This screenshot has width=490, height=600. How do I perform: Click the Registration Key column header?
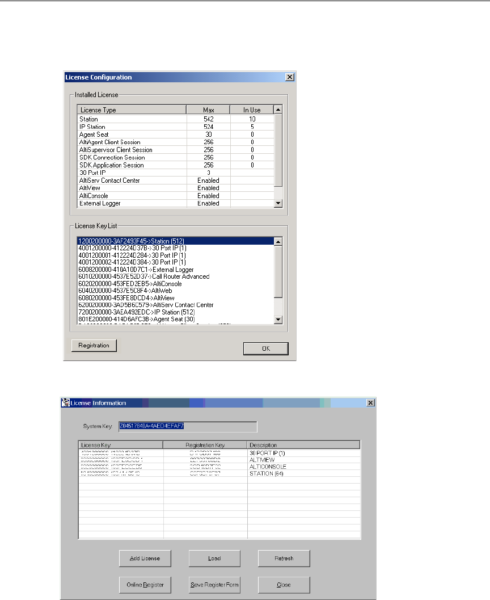click(205, 445)
